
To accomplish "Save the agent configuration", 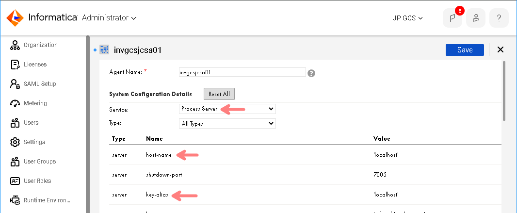I will [465, 50].
